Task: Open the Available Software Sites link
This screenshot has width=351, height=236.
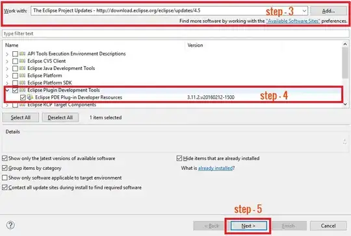Action: [293, 21]
